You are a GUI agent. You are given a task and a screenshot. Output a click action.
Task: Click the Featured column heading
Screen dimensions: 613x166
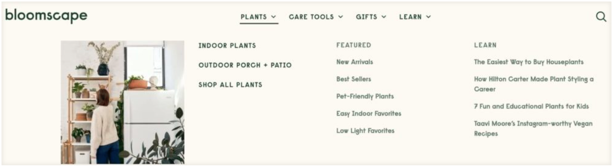(x=353, y=45)
